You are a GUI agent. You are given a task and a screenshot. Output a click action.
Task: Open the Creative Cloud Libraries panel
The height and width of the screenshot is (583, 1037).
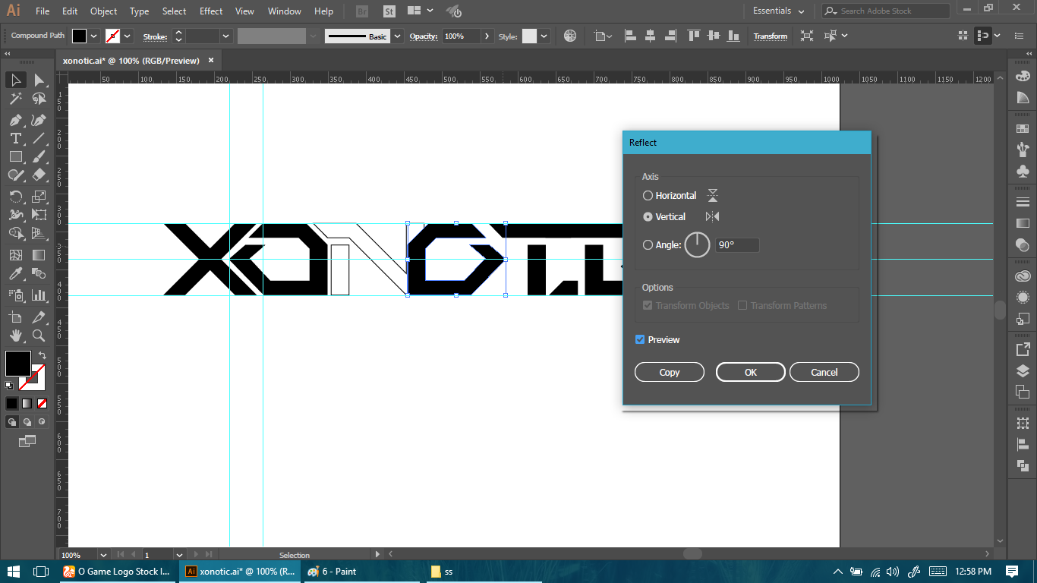tap(1023, 276)
